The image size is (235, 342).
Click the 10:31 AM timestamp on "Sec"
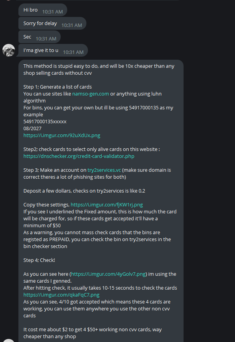(x=46, y=39)
